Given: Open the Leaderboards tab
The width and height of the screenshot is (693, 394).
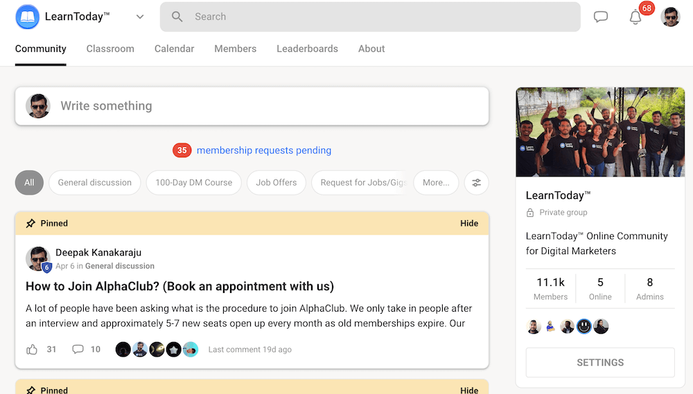Looking at the screenshot, I should (307, 48).
